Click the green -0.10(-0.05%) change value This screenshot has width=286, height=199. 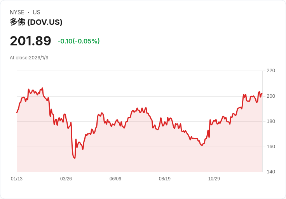click(78, 41)
